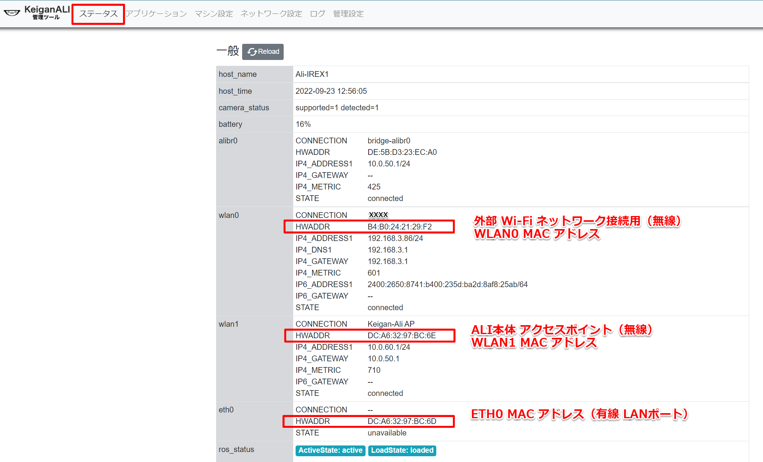Click the wlan0 IP4_ADDRESS1 value 192.168.3.86/24

395,238
